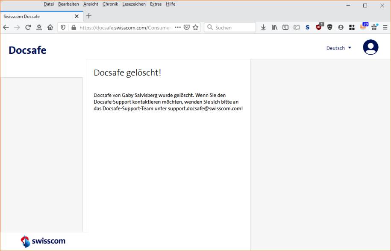
Task: Open the Ansicht menu
Action: [x=91, y=4]
